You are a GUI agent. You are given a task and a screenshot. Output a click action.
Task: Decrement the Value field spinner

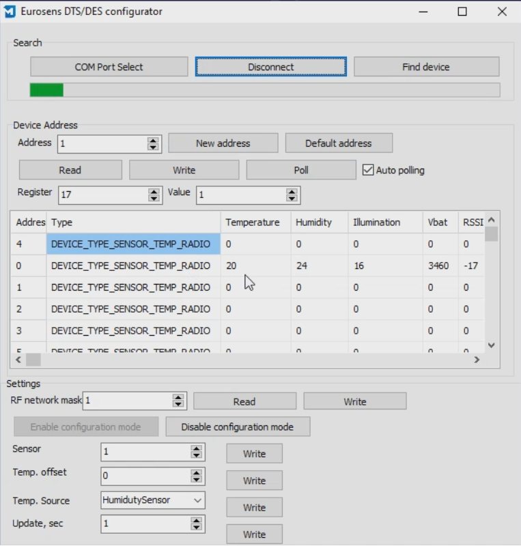point(292,199)
